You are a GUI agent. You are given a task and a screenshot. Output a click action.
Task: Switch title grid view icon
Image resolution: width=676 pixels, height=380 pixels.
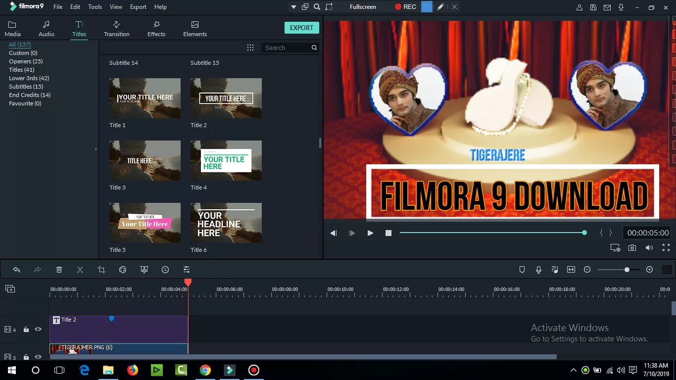click(x=250, y=47)
